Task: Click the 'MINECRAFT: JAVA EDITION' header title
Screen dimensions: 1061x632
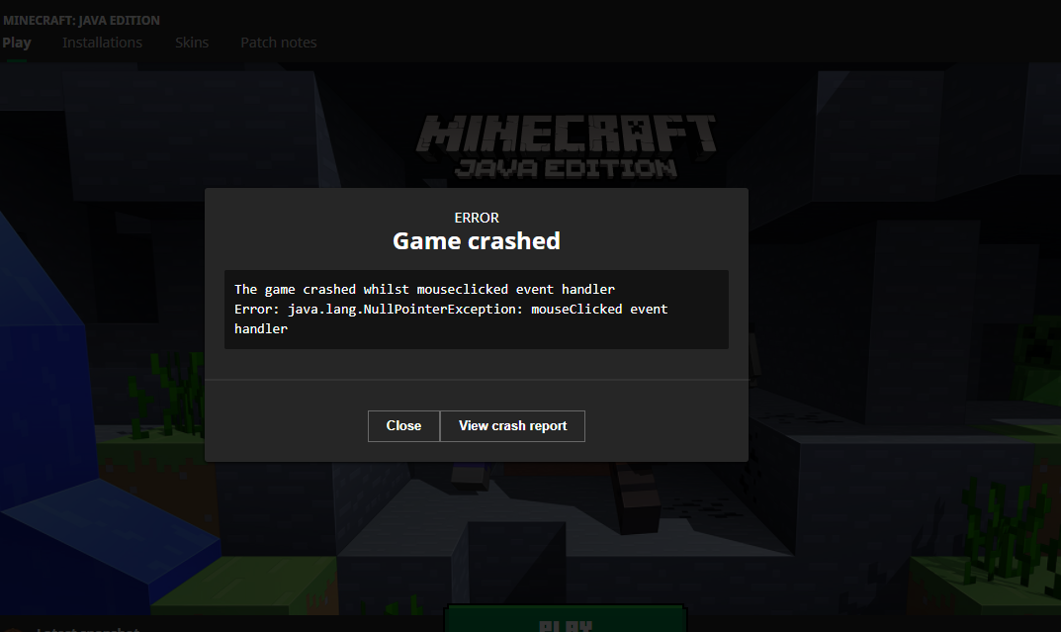Action: click(81, 21)
